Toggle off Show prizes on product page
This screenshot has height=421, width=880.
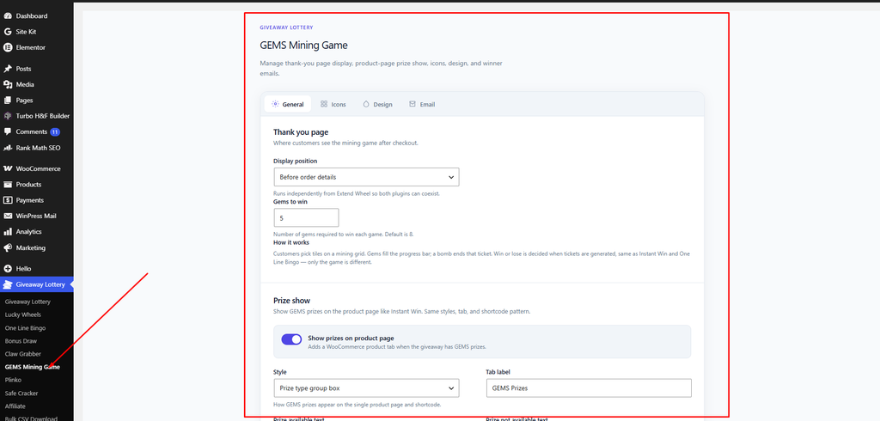291,339
